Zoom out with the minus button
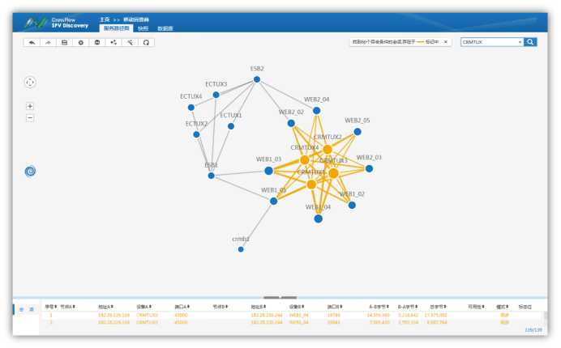 pyautogui.click(x=30, y=117)
